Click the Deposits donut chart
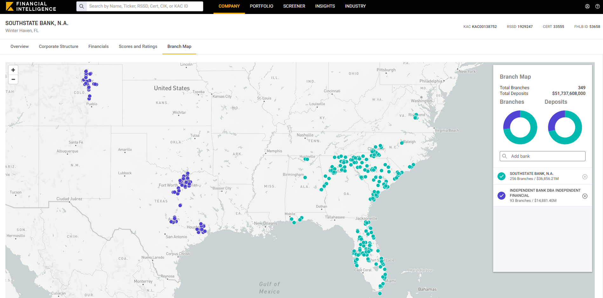603x298 pixels. click(565, 127)
